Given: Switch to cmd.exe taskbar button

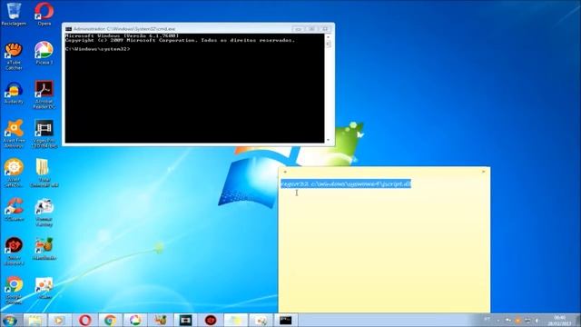Looking at the screenshot, I should (286, 320).
